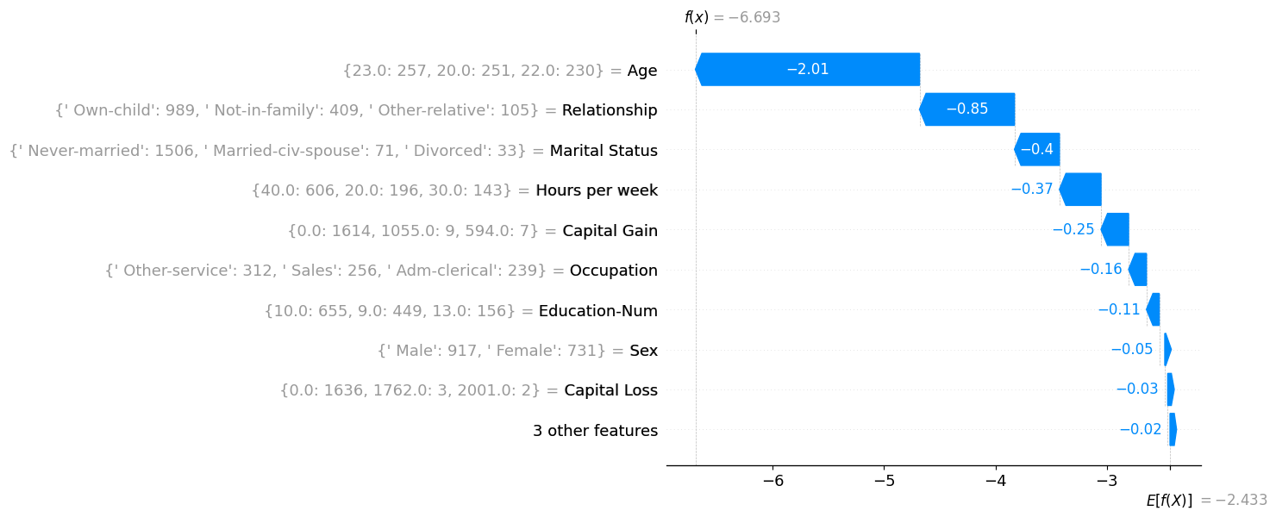Click the f(x) = −6.693 annotation
Viewport: 1276px width, 517px height.
point(732,17)
